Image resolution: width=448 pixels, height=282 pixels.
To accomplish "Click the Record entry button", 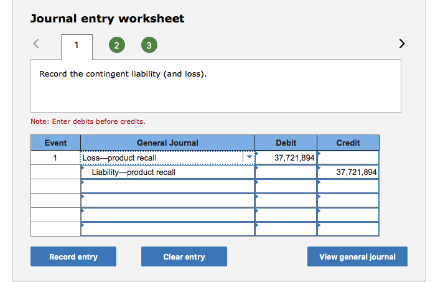I will [x=73, y=256].
